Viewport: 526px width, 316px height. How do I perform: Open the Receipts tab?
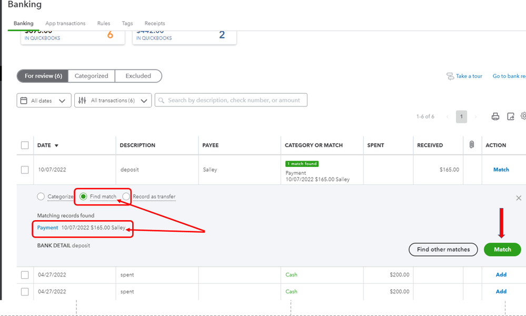(x=155, y=24)
